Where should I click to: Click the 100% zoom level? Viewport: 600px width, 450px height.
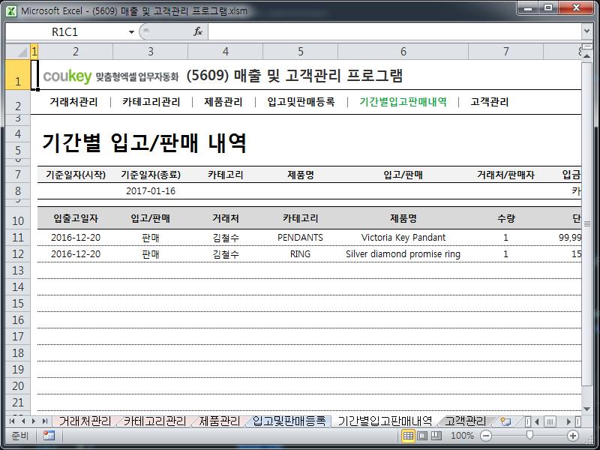tap(462, 436)
